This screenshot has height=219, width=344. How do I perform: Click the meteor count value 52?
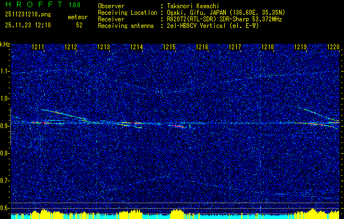coord(79,25)
